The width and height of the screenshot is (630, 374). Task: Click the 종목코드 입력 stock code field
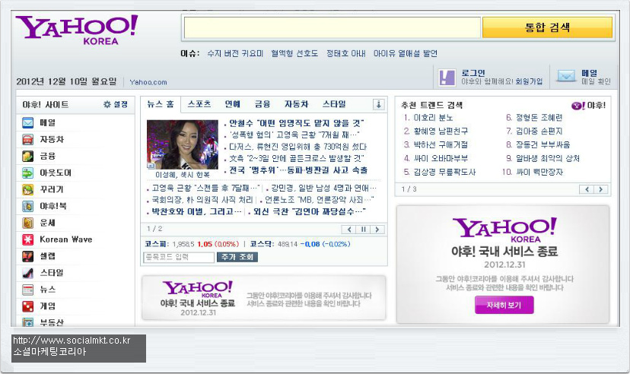179,257
